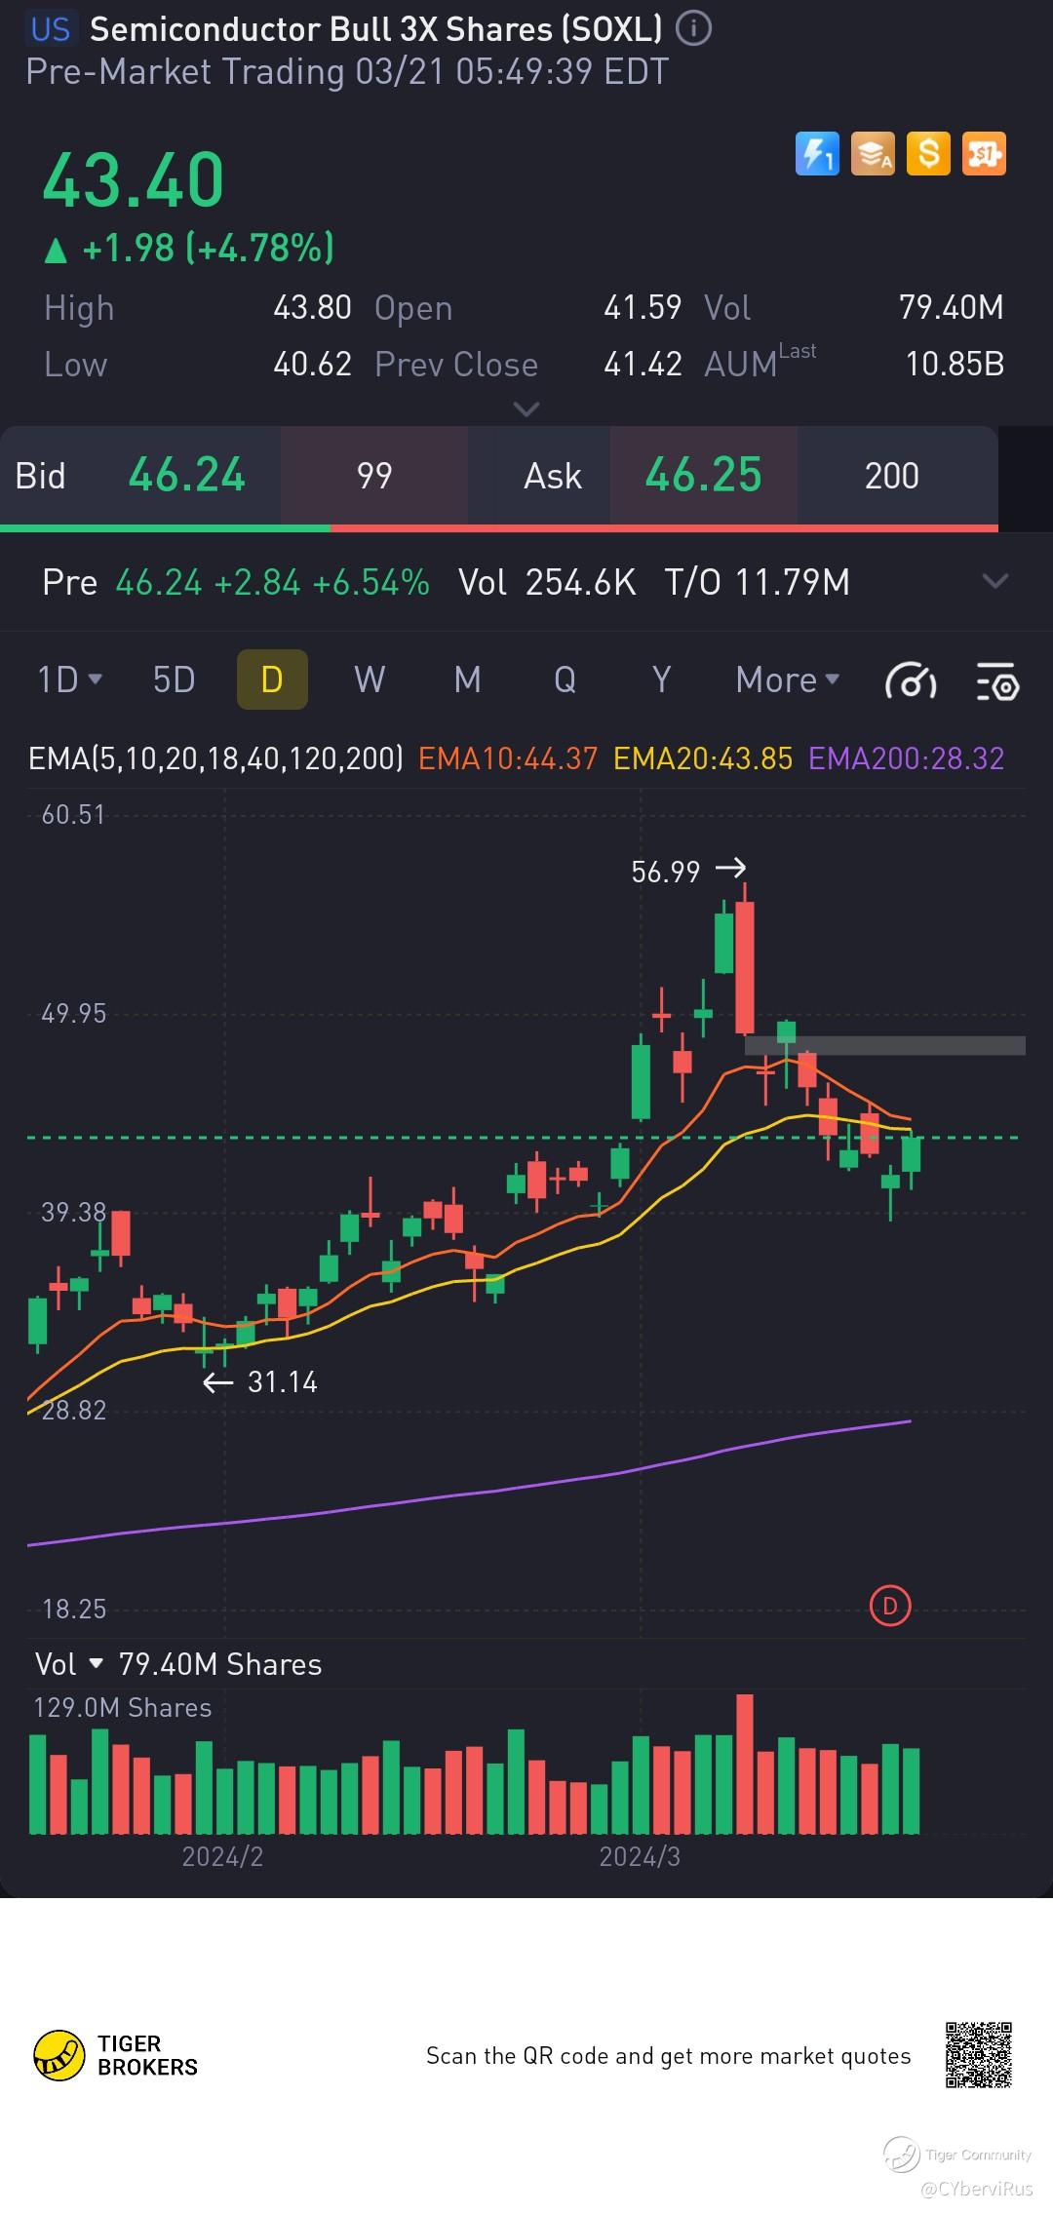Open the chart gauge indicator icon

[911, 680]
